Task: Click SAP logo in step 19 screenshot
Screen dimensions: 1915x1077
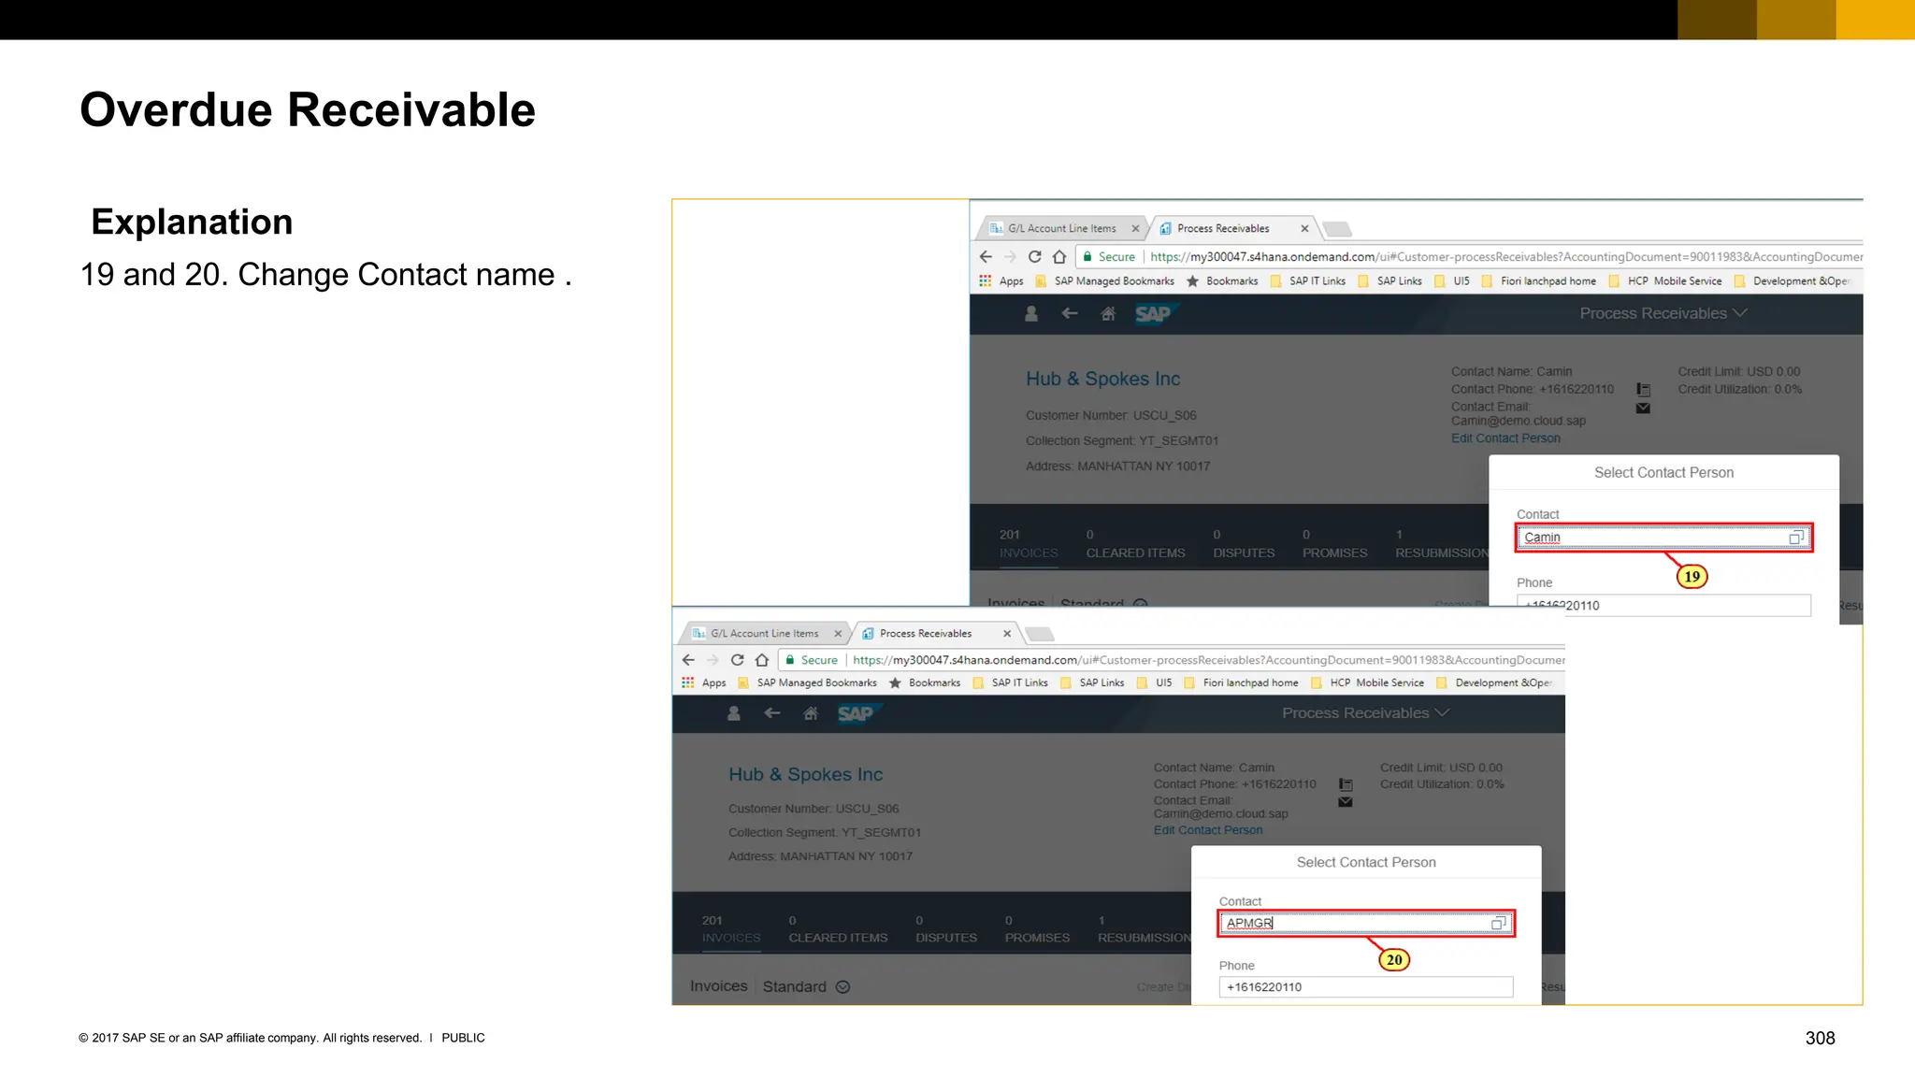Action: [x=1153, y=314]
